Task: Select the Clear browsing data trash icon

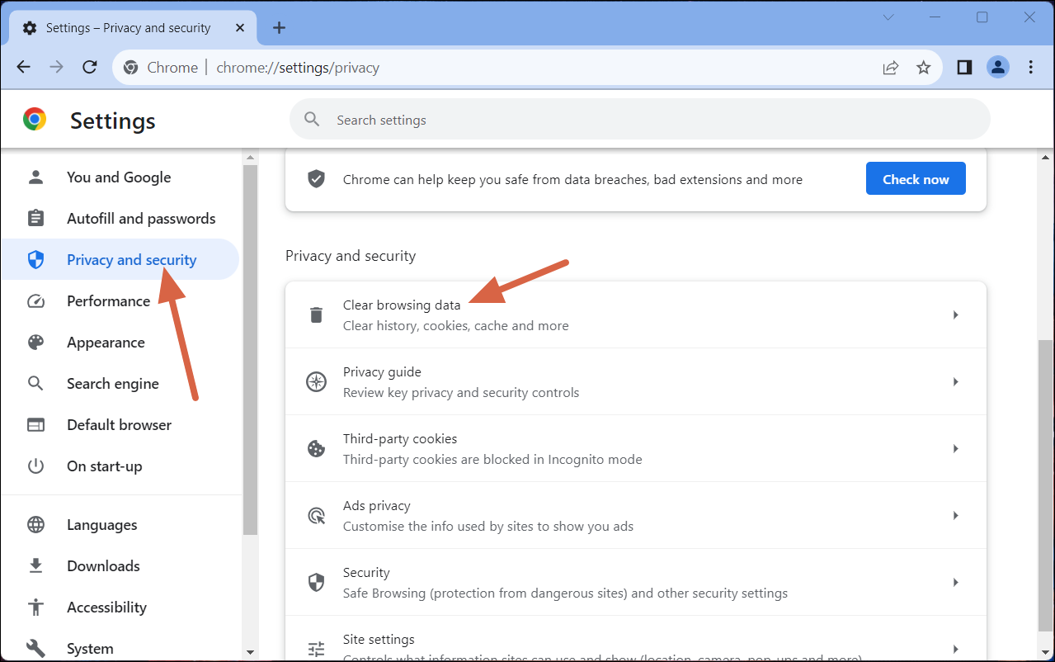Action: (x=316, y=314)
